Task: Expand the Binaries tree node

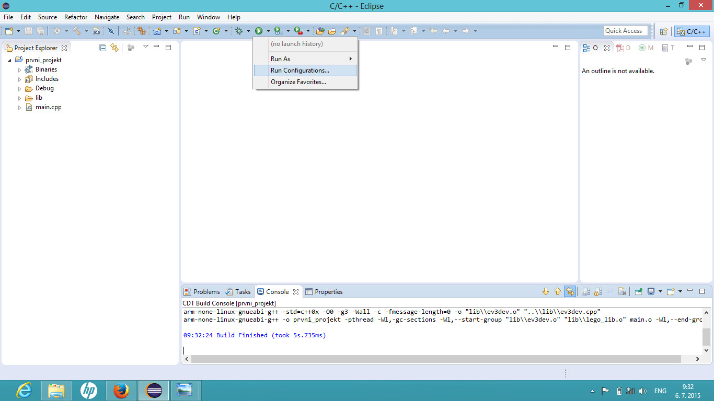Action: (x=20, y=70)
